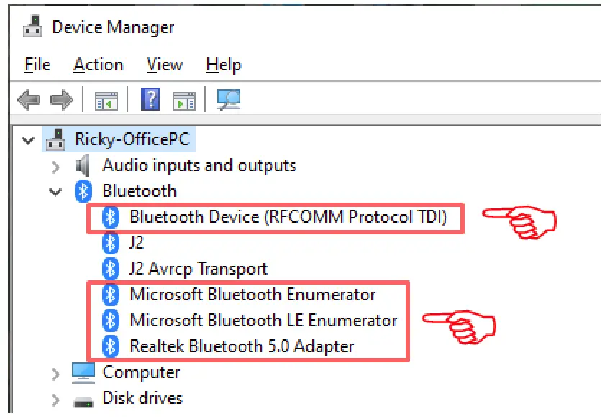Select J2 Avrcp Transport device
Viewport: 610px width, 419px height.
198,269
